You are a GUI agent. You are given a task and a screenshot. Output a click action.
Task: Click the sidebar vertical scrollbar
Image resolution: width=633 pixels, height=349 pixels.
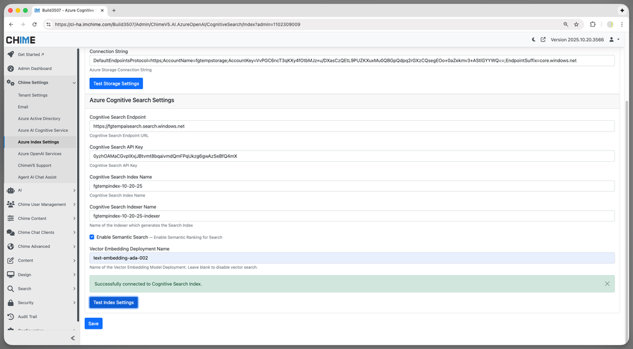(78, 185)
